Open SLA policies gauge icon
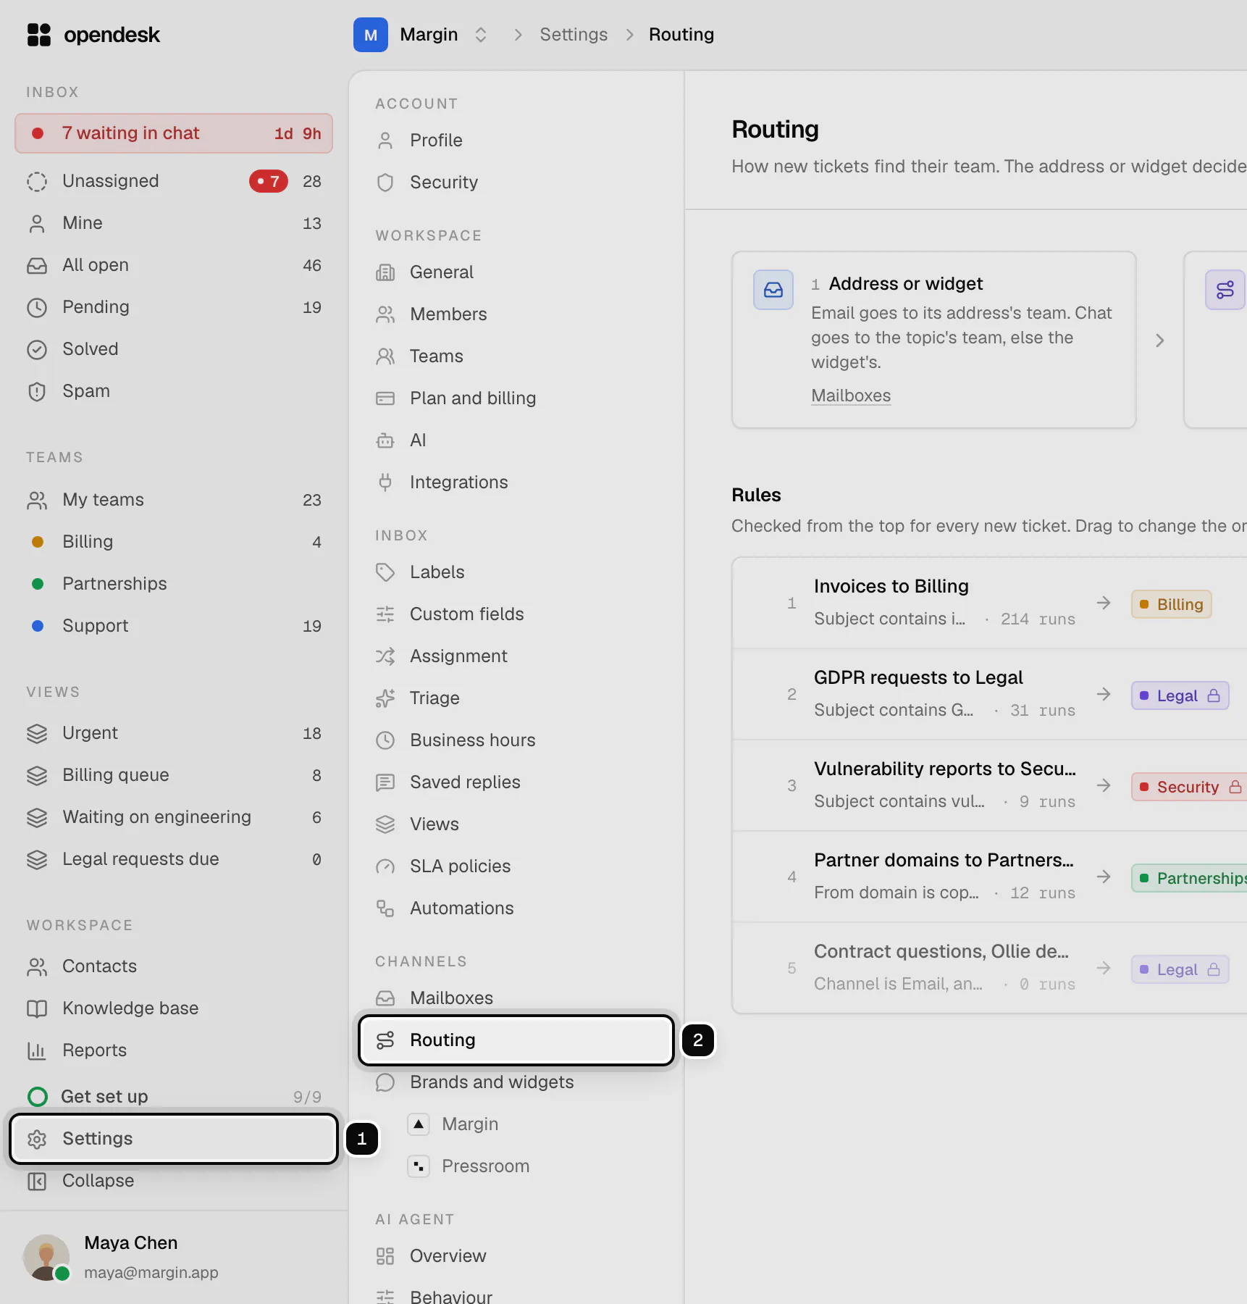Screen dimensions: 1247x1304 click(385, 866)
